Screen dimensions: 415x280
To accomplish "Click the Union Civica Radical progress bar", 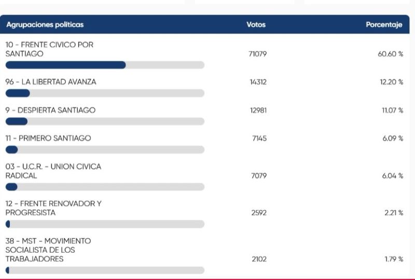I will [x=105, y=187].
